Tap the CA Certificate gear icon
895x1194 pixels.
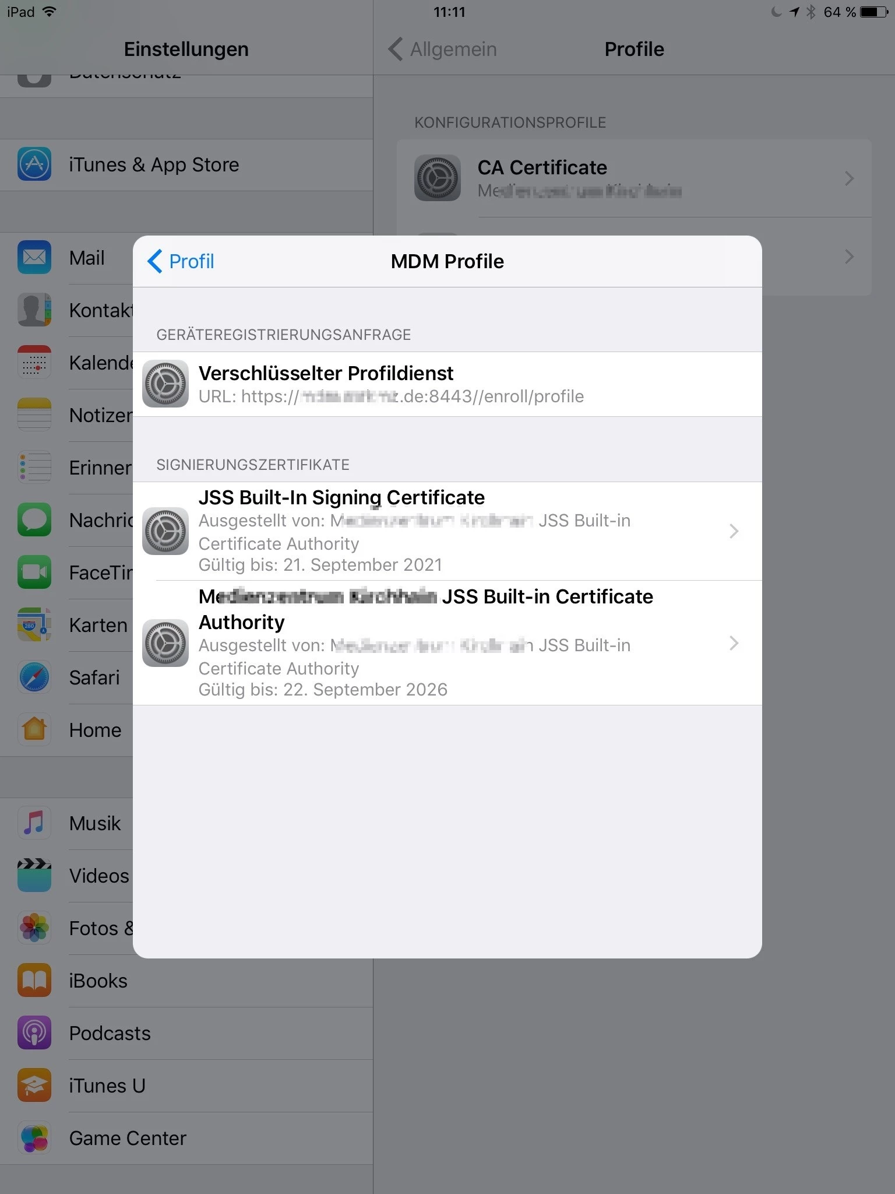click(x=438, y=178)
